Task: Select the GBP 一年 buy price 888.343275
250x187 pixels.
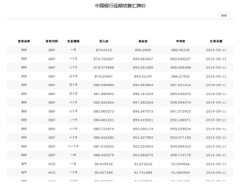Action: point(104,155)
